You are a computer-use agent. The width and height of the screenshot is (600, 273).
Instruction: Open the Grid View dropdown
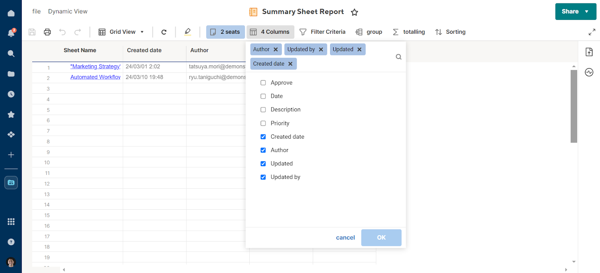121,32
